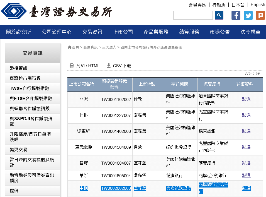Select 與FTSE合作編製指數 in the sidebar
Viewport: 266px width, 197px height.
[33, 98]
